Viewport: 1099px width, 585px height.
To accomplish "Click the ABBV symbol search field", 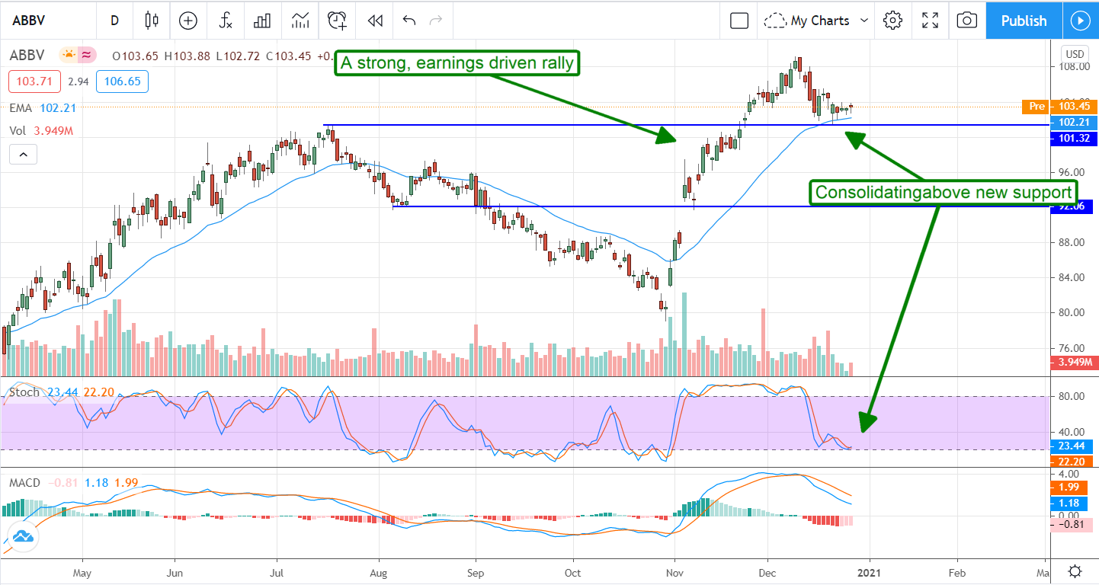I will coord(46,21).
